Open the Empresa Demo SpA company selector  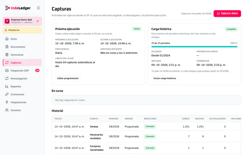pyautogui.click(x=22, y=21)
